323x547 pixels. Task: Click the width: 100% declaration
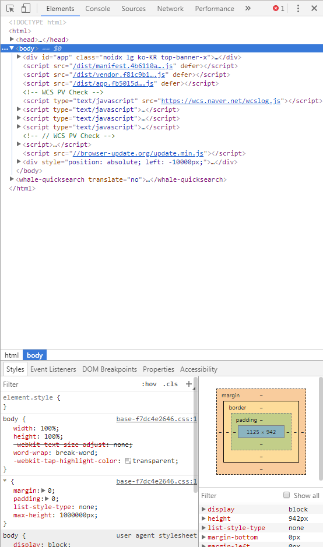[x=36, y=428]
